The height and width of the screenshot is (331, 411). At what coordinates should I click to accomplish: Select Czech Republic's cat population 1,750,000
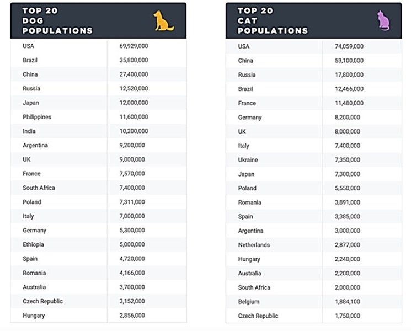click(x=348, y=316)
